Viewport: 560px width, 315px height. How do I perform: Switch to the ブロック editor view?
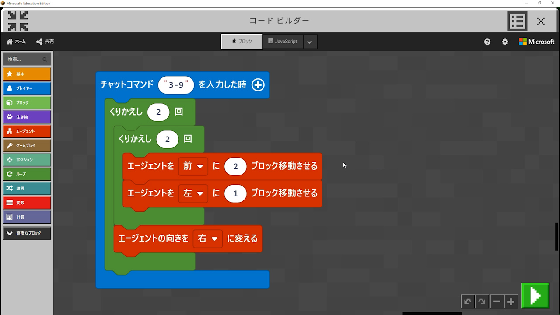click(241, 42)
